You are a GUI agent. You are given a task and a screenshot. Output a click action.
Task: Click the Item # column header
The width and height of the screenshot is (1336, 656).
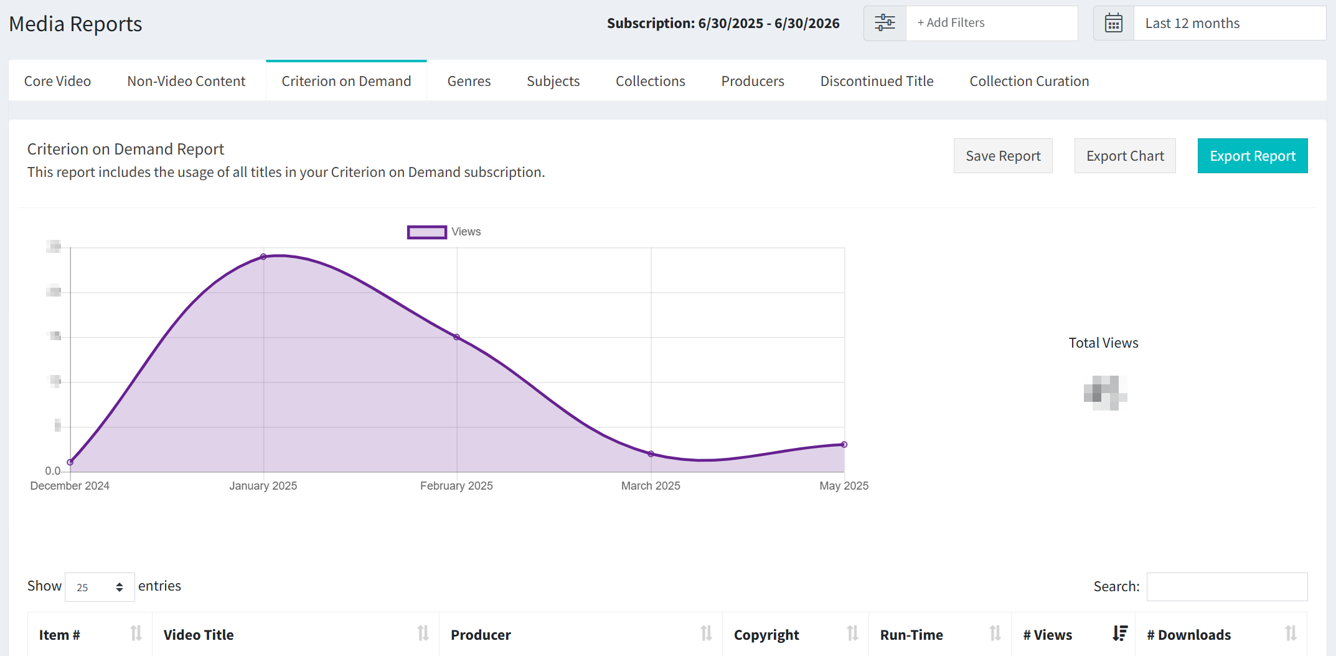[x=90, y=634]
